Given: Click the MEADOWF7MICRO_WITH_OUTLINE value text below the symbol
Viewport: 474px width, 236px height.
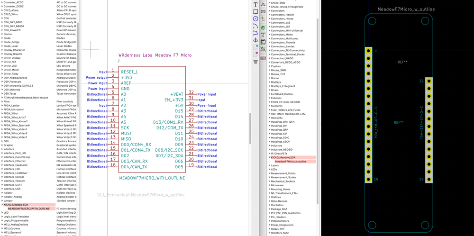Looking at the screenshot, I should pos(152,178).
